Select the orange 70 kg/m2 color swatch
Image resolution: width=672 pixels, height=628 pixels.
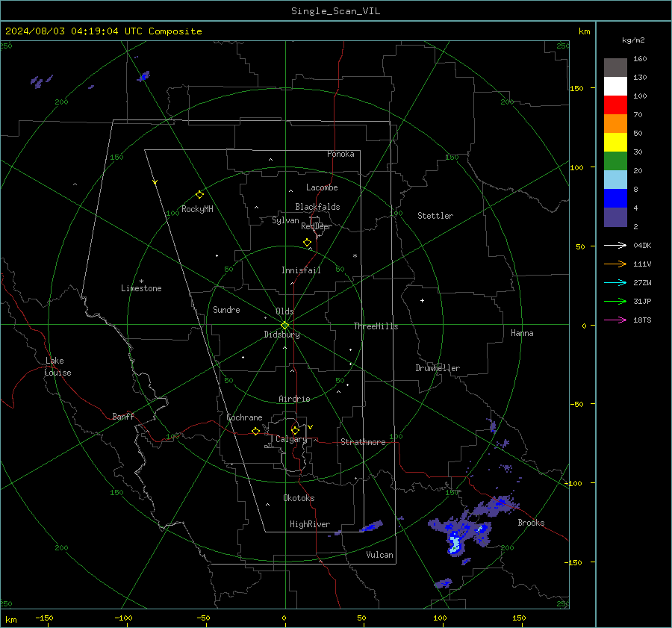point(615,124)
